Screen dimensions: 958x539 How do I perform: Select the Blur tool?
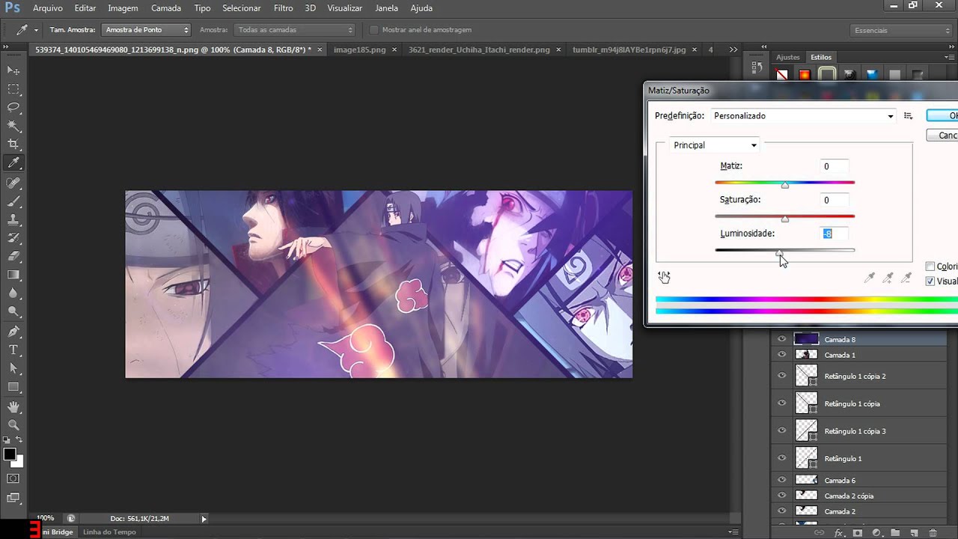[x=13, y=293]
